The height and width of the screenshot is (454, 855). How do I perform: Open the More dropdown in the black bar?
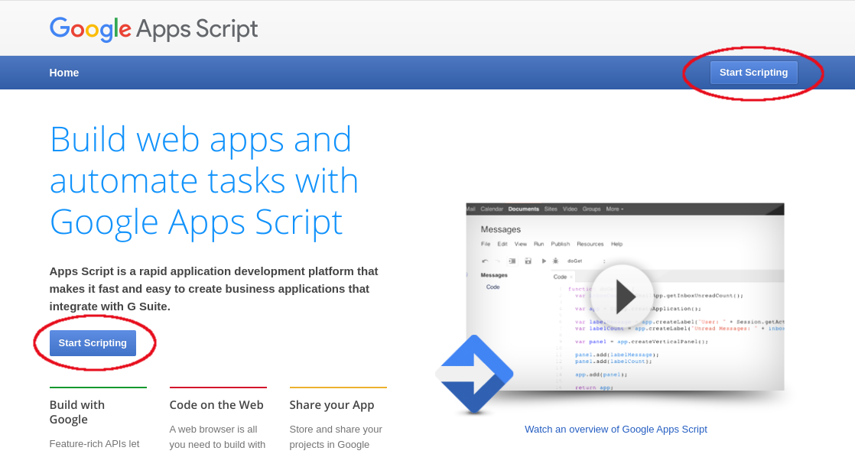[614, 209]
